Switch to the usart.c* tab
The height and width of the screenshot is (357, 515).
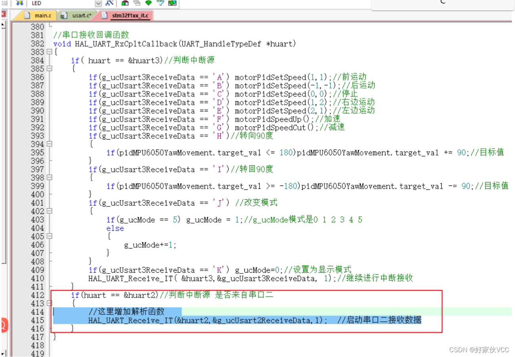click(77, 15)
